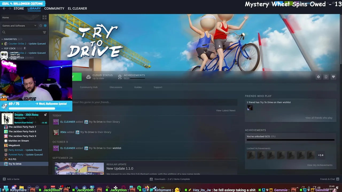This screenshot has height=192, width=342.
Task: Open the Support tab
Action: click(x=158, y=87)
